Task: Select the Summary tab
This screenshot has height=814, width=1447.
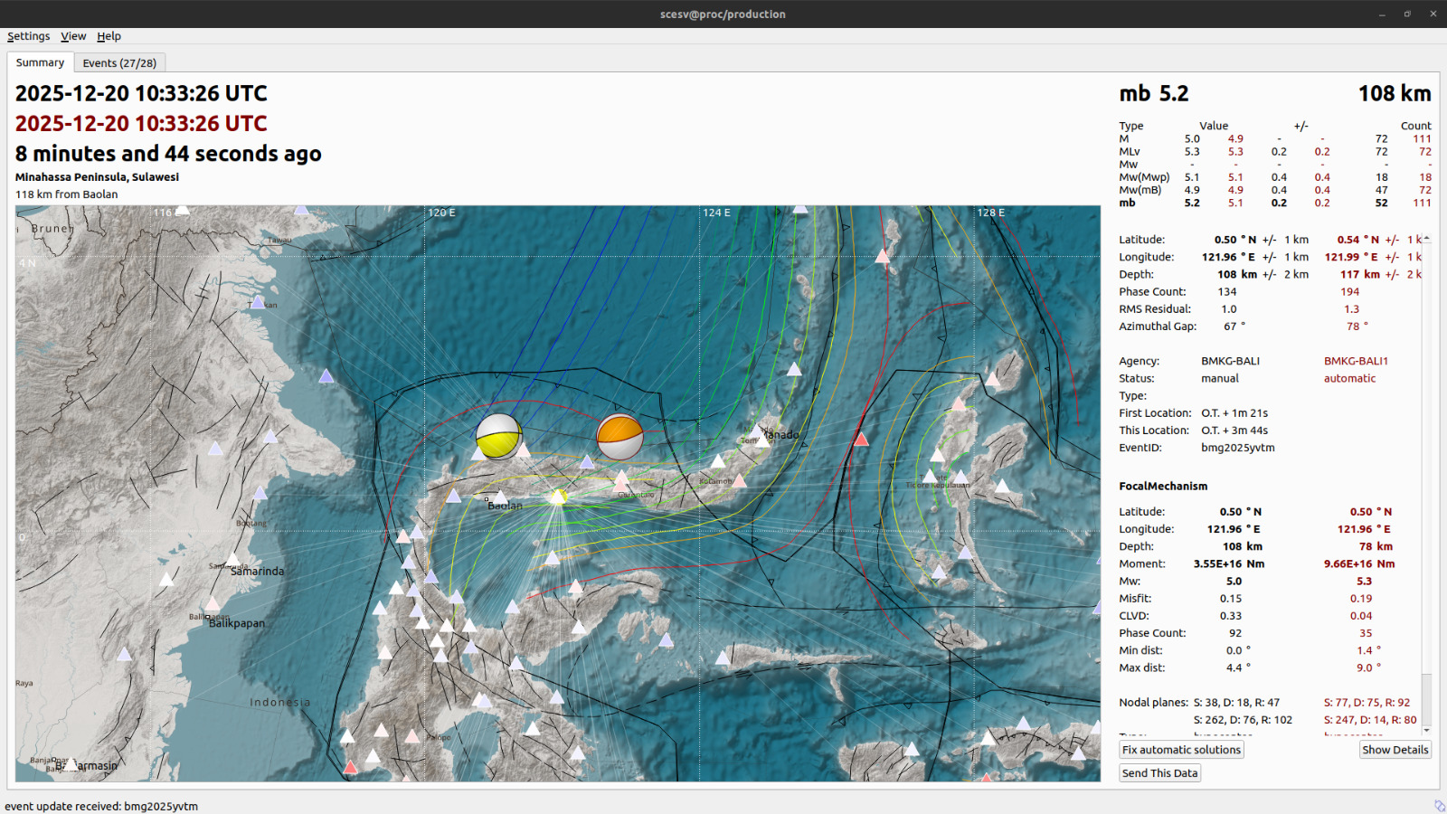Action: coord(40,62)
